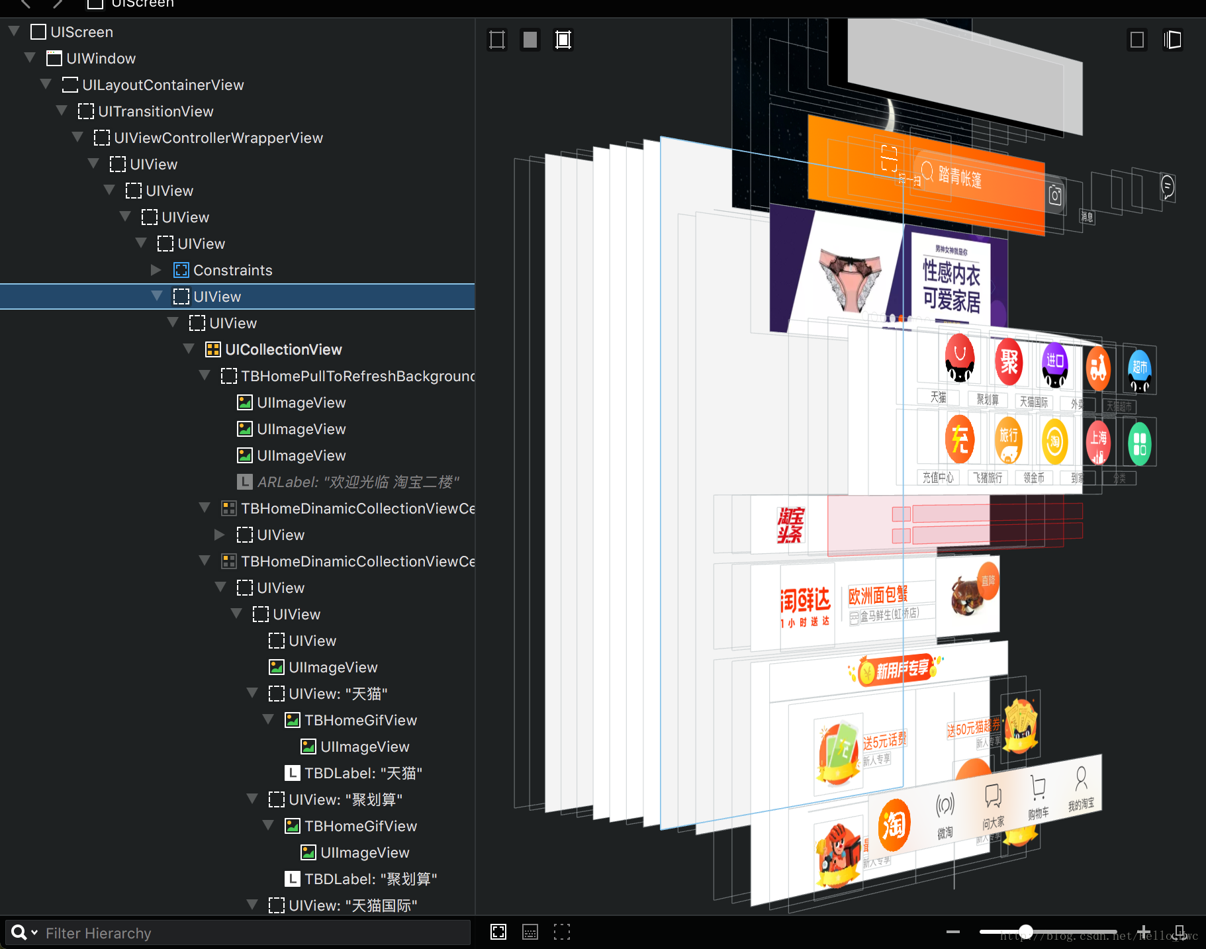Click the filled gray square canvas icon
This screenshot has width=1206, height=949.
530,40
